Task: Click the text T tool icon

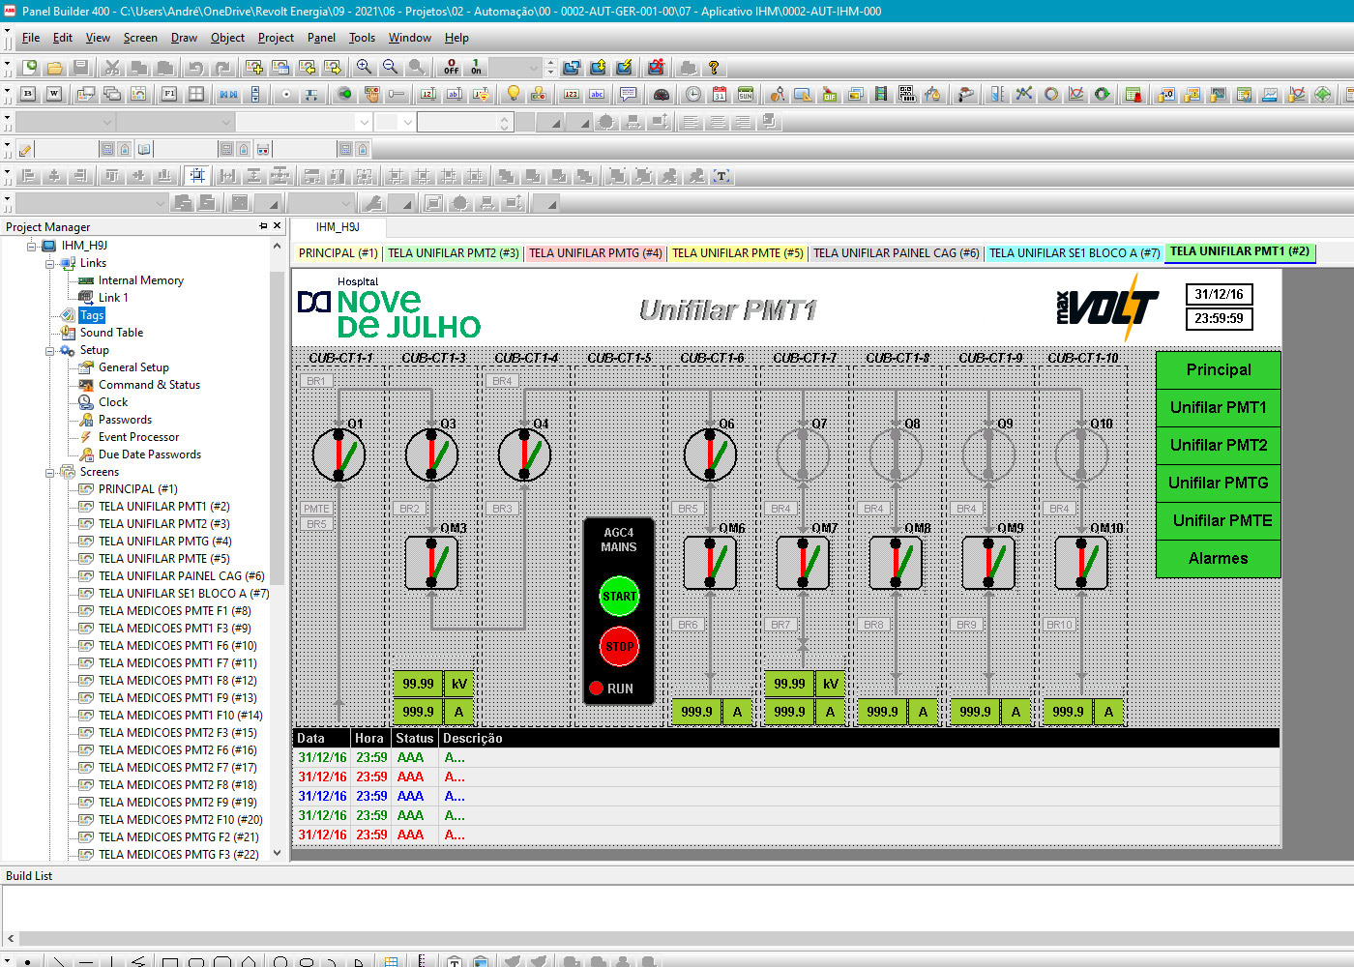Action: coord(721,176)
